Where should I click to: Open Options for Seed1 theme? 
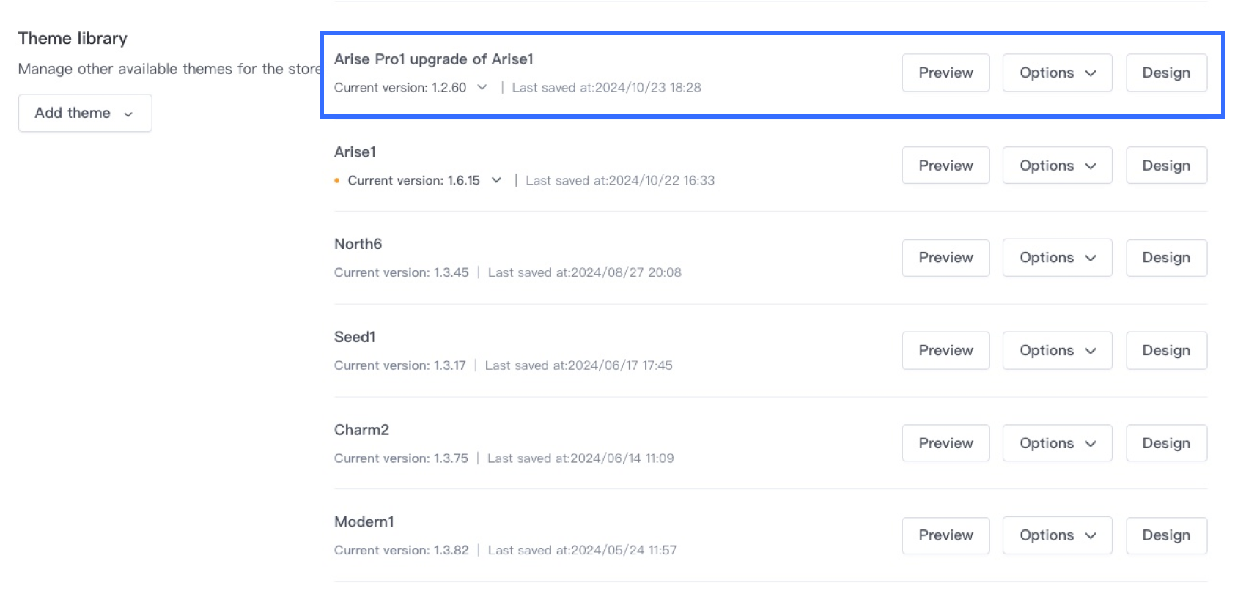(1057, 351)
